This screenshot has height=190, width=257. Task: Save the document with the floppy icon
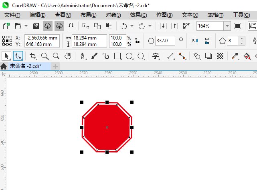36,26
